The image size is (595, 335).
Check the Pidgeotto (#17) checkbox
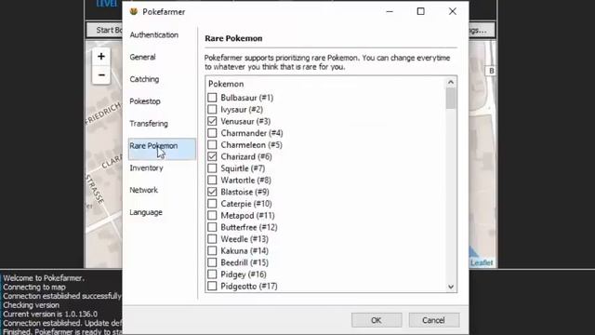pyautogui.click(x=212, y=286)
